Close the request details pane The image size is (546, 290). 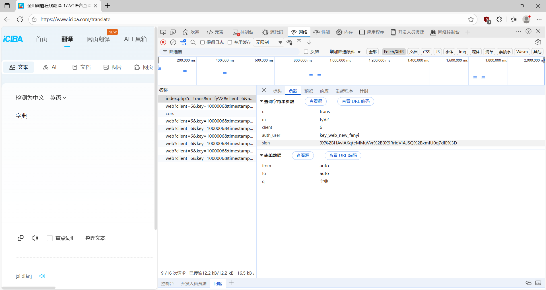click(x=264, y=90)
